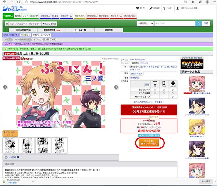The width and height of the screenshot is (217, 186).
Task: Click the トップ breadcrumb link
Action: click(7, 39)
